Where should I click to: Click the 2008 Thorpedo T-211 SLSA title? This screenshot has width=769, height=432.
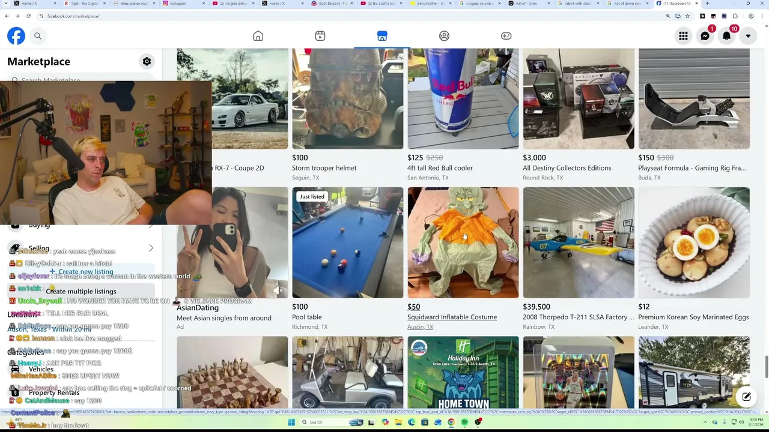578,317
